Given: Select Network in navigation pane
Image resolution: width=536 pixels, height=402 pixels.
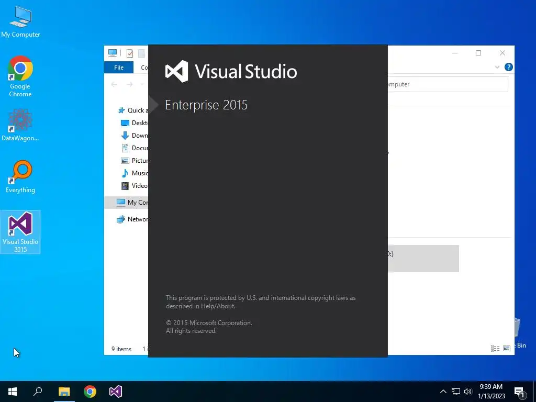Looking at the screenshot, I should (132, 219).
